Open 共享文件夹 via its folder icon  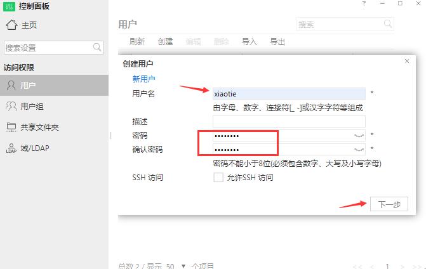pyautogui.click(x=11, y=127)
